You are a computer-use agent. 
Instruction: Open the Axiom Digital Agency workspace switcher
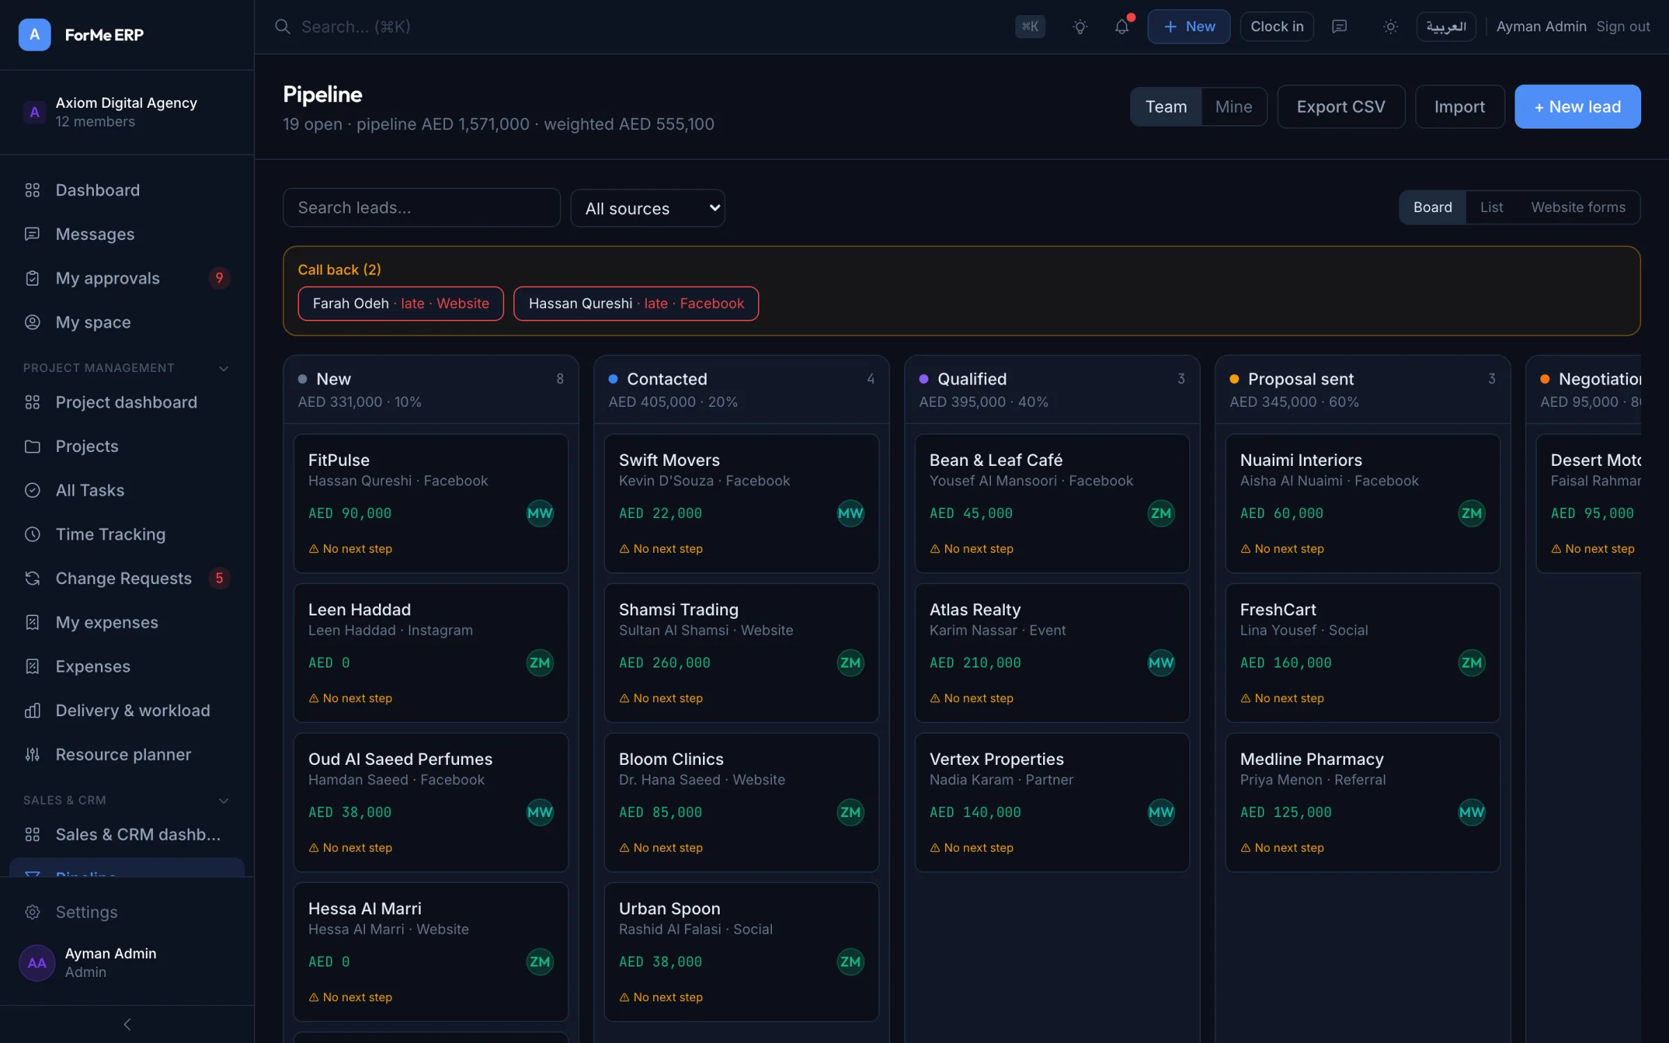127,112
